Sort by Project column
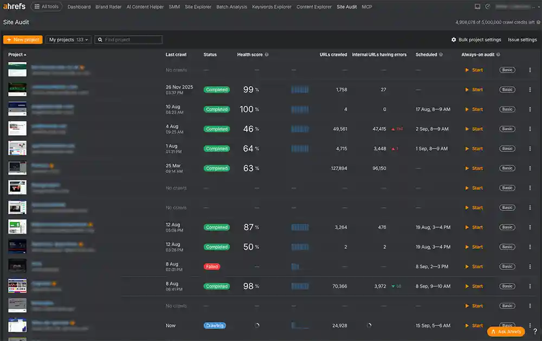Image resolution: width=542 pixels, height=341 pixels. click(x=17, y=55)
